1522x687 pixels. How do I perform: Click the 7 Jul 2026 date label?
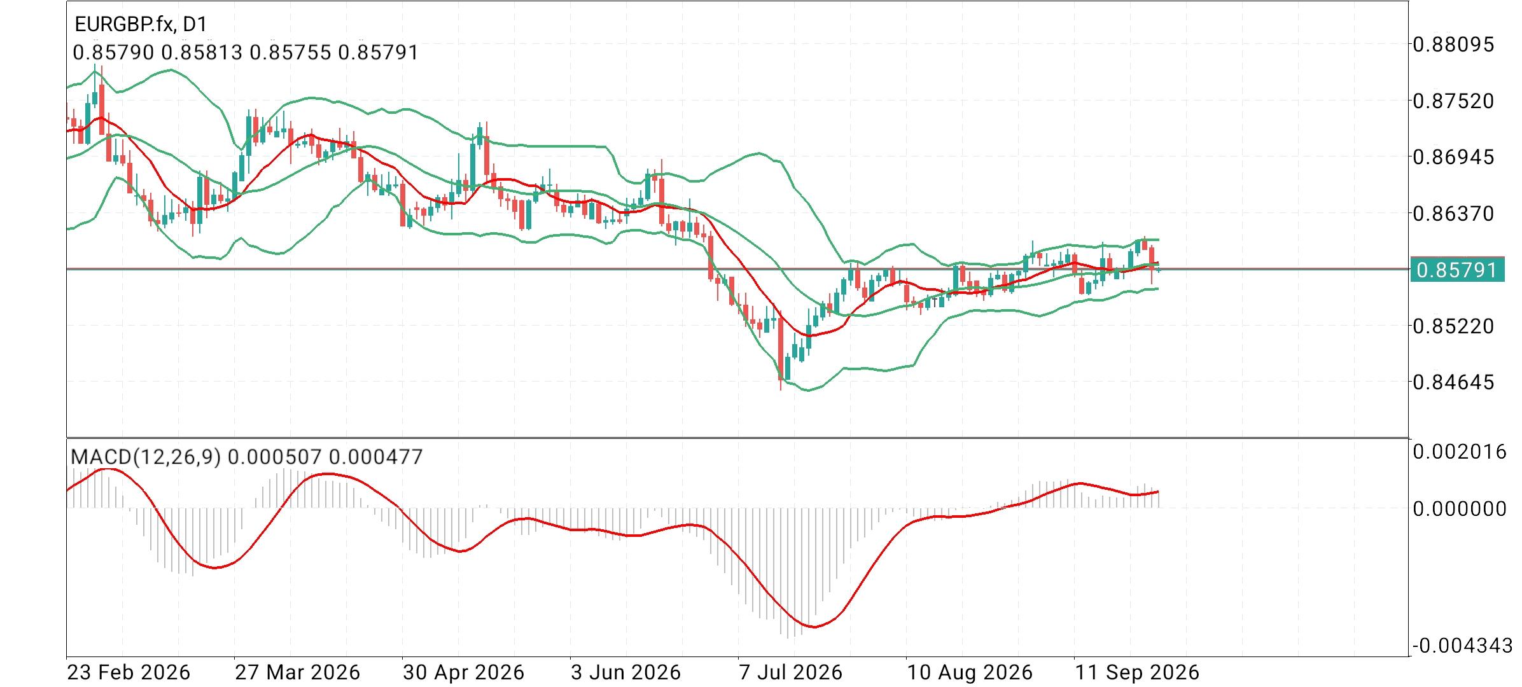pyautogui.click(x=790, y=672)
